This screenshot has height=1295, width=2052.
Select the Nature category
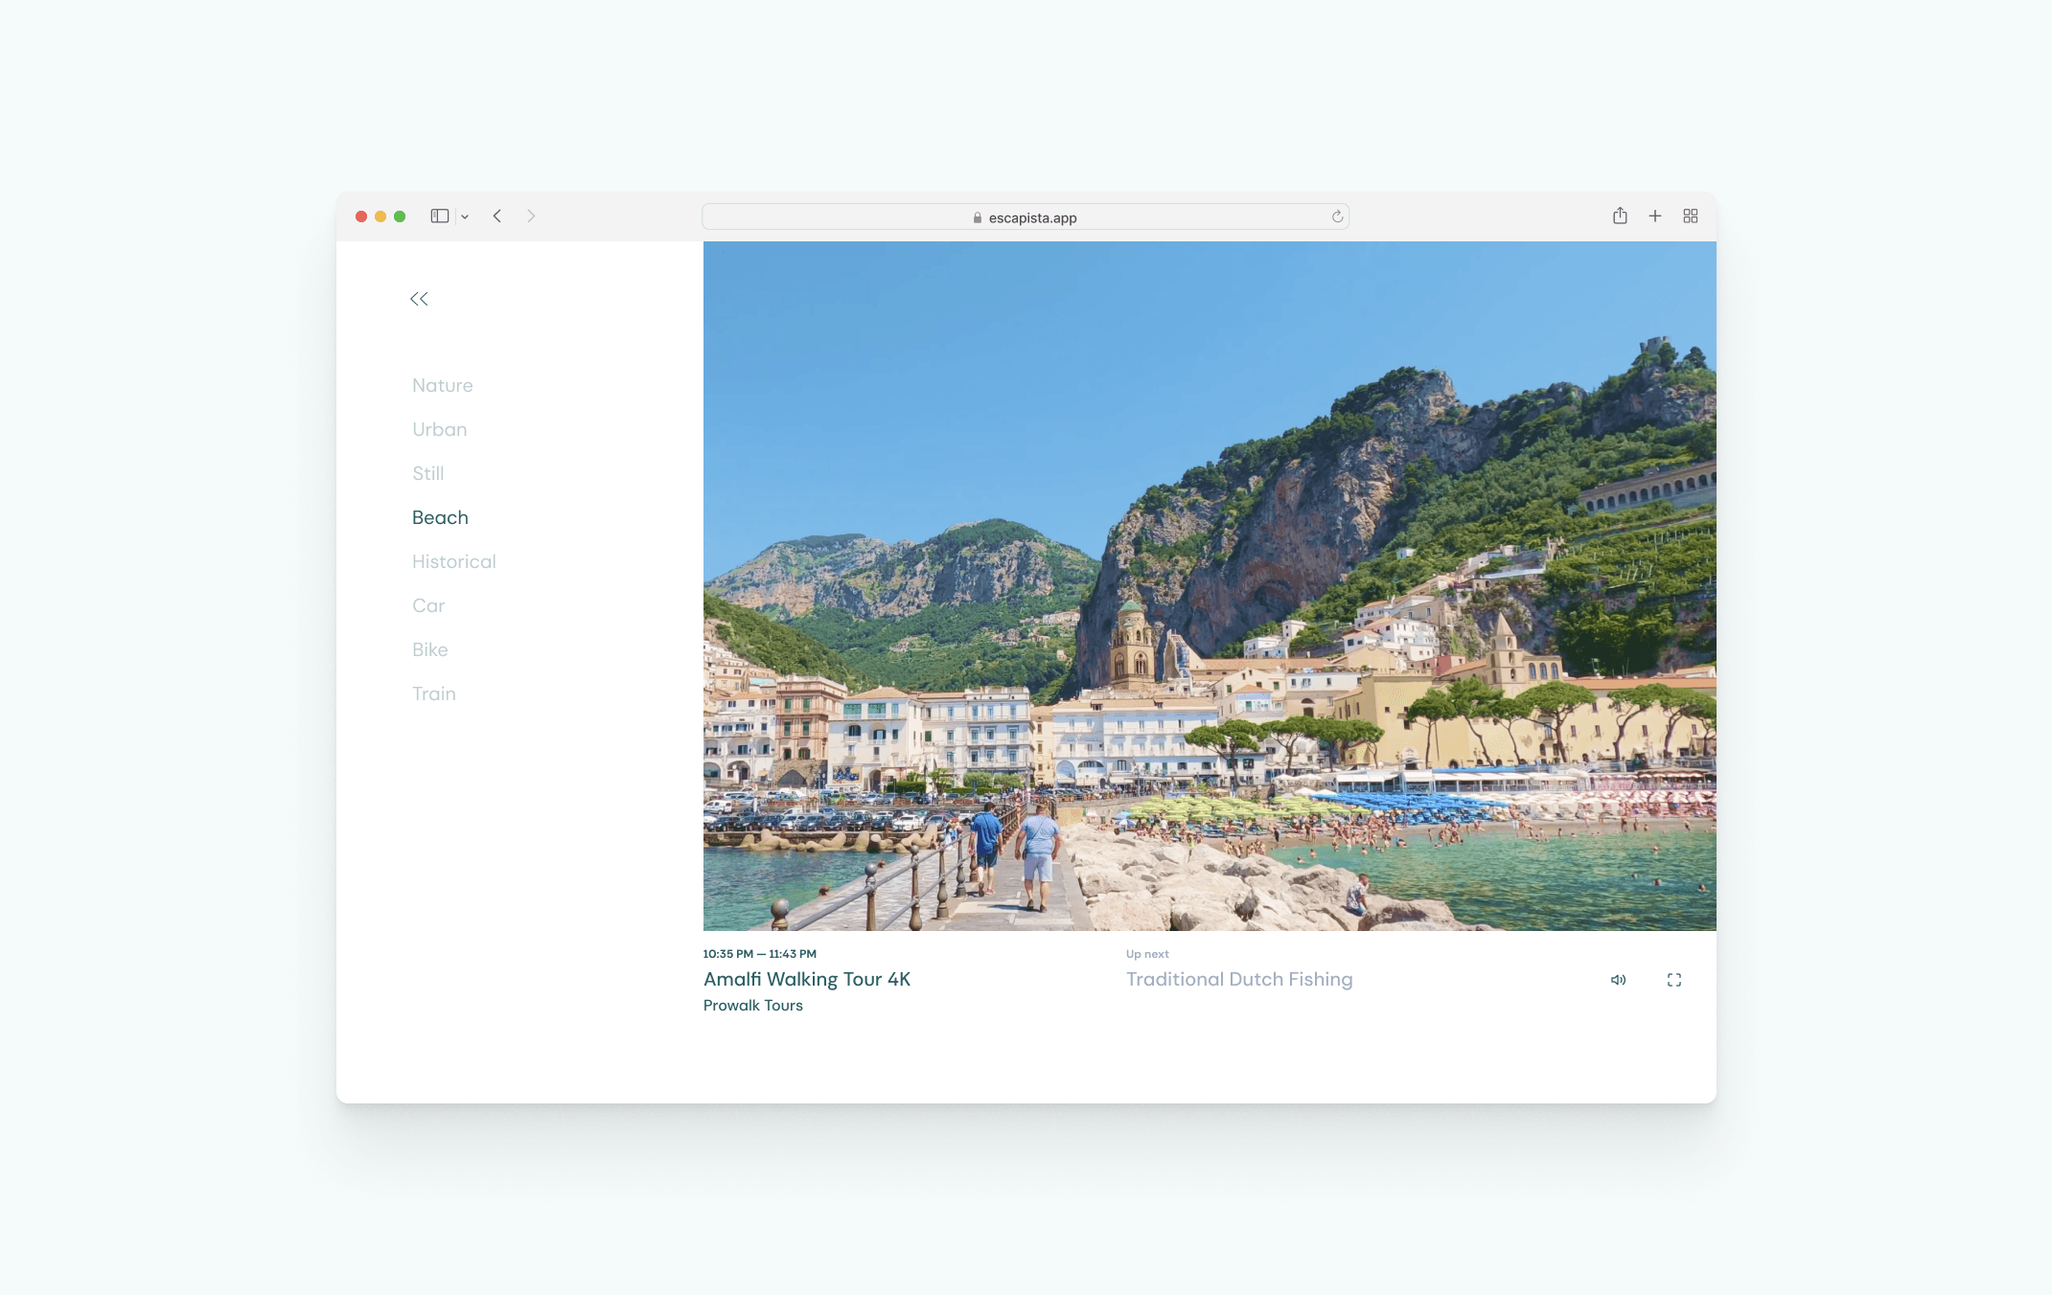(x=442, y=385)
